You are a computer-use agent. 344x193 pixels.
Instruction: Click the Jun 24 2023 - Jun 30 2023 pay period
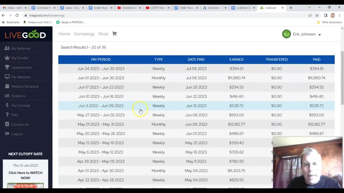(x=101, y=69)
